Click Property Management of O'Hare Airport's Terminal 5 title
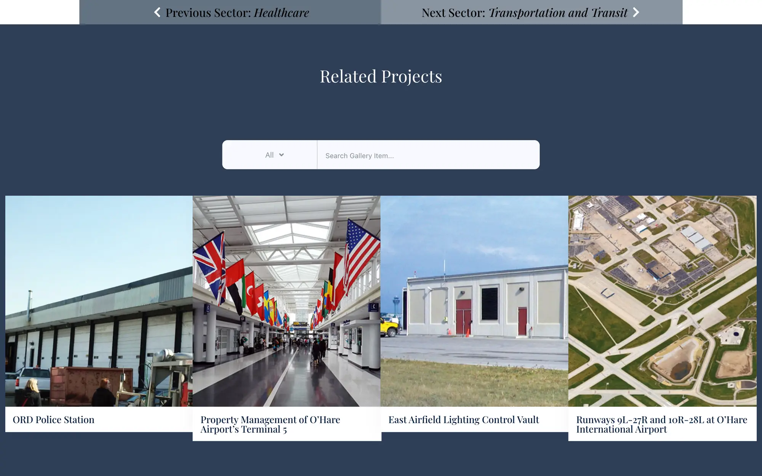The height and width of the screenshot is (476, 762). (270, 424)
